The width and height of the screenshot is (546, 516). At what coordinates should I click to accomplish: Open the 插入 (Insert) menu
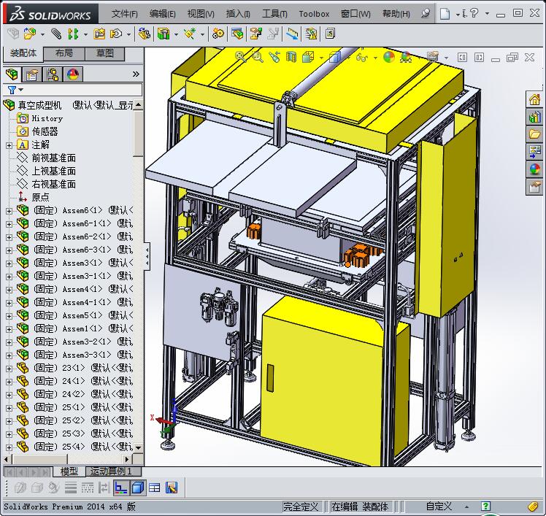tap(238, 14)
